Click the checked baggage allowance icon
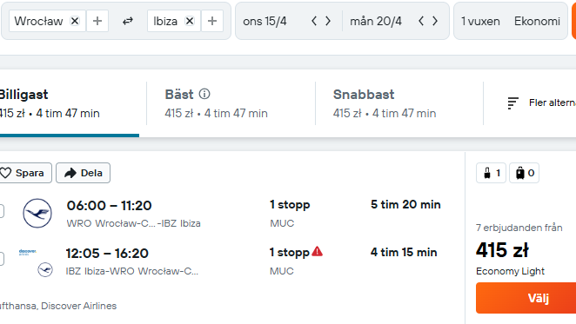The height and width of the screenshot is (324, 576). click(x=524, y=173)
